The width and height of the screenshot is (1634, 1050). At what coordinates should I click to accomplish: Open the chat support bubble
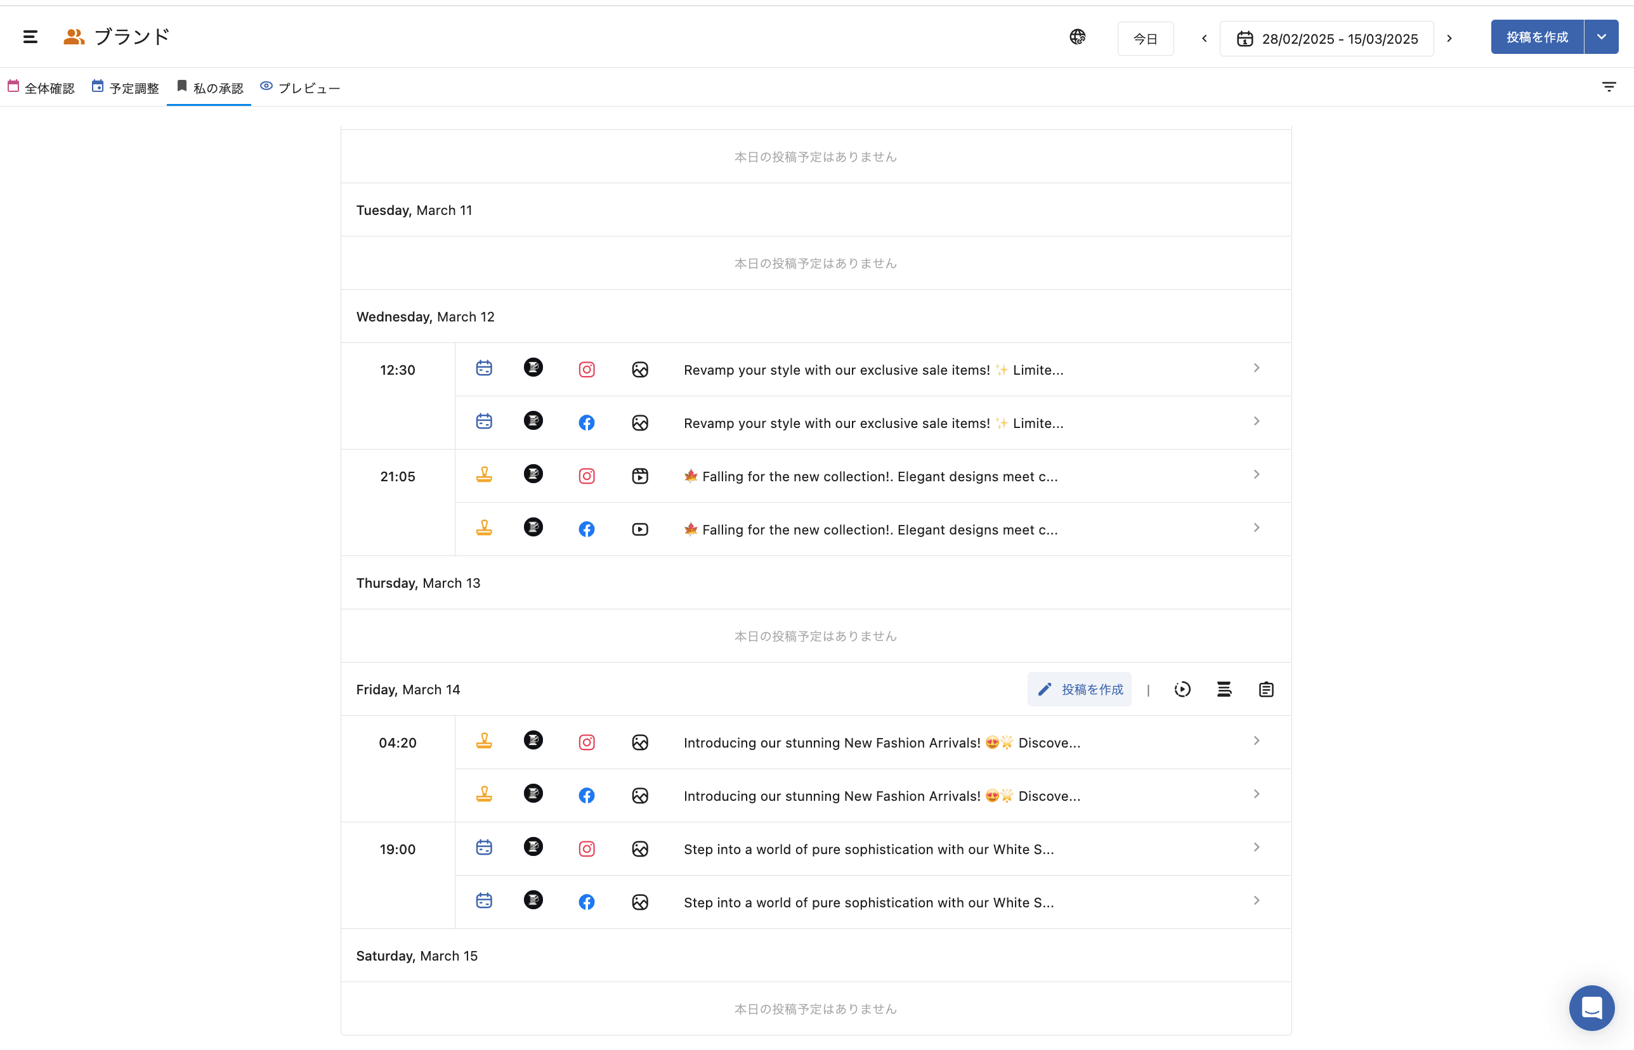[1591, 1007]
